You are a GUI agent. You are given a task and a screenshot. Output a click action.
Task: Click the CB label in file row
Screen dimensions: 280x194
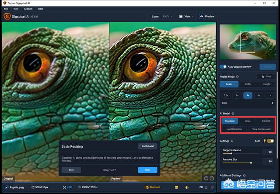tap(201, 187)
